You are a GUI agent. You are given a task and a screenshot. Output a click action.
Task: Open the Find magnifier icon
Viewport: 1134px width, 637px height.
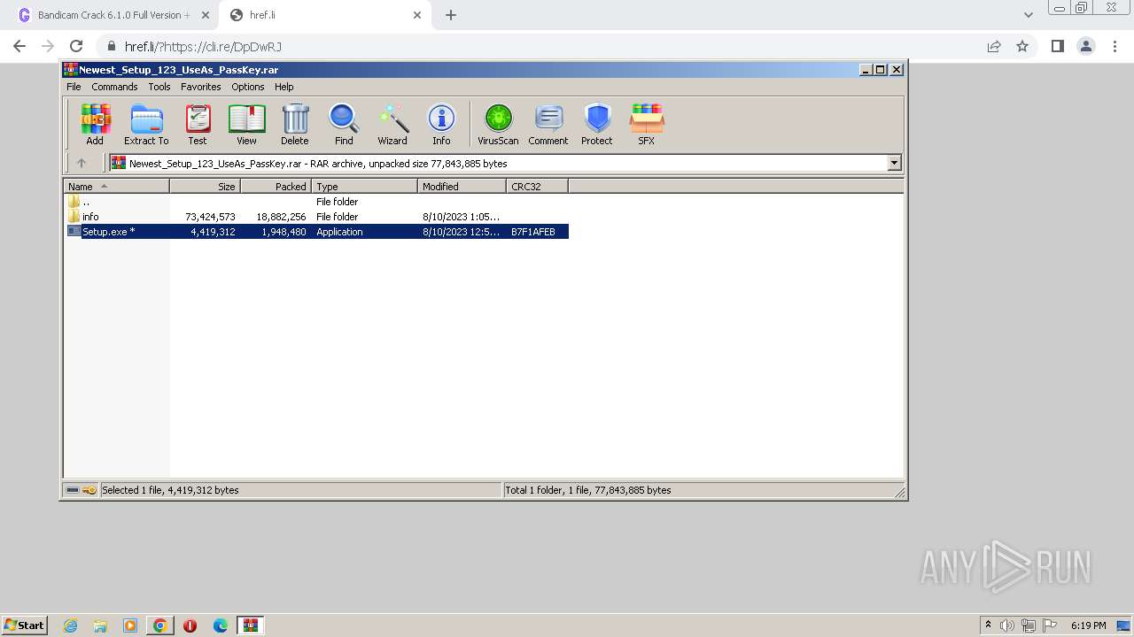pyautogui.click(x=344, y=124)
